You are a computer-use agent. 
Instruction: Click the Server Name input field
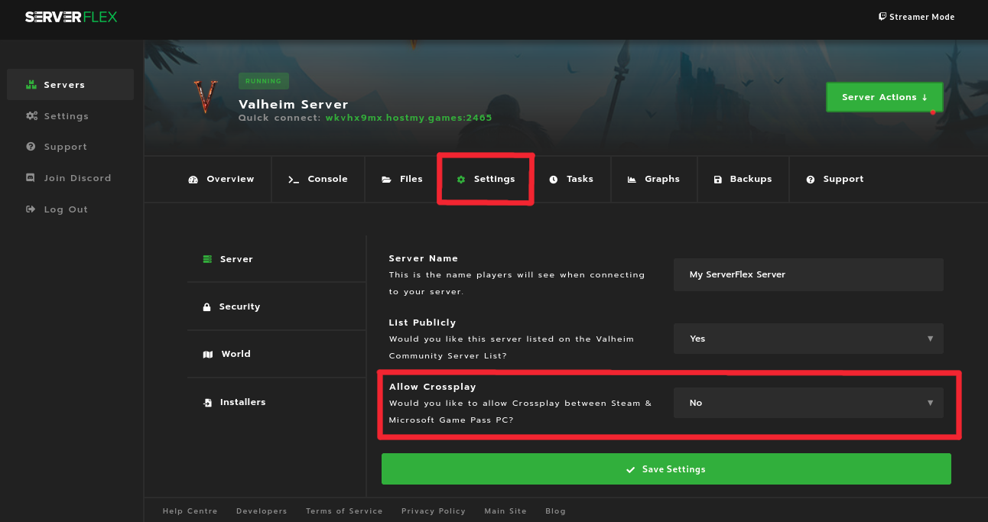tap(808, 274)
